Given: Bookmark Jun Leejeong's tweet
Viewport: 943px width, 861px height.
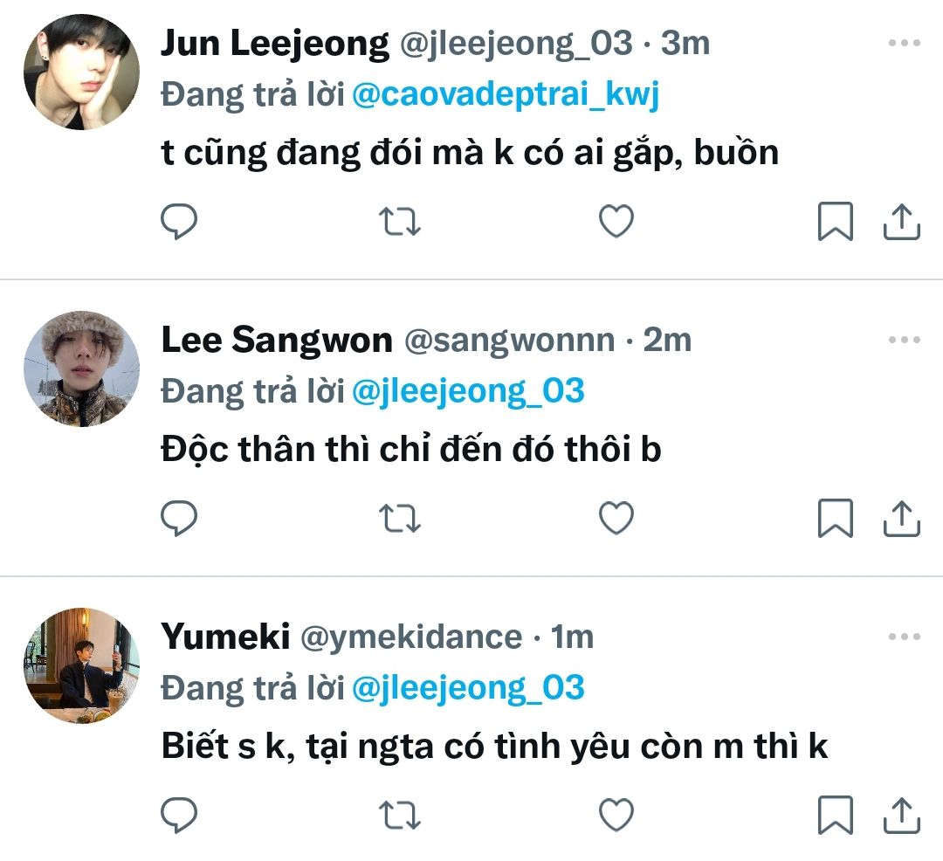Looking at the screenshot, I should point(835,222).
